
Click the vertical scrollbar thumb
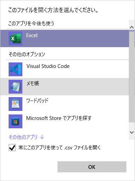tap(132, 77)
